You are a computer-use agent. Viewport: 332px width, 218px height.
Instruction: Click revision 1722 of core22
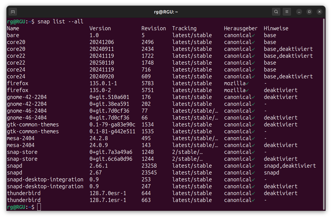tap(148, 56)
